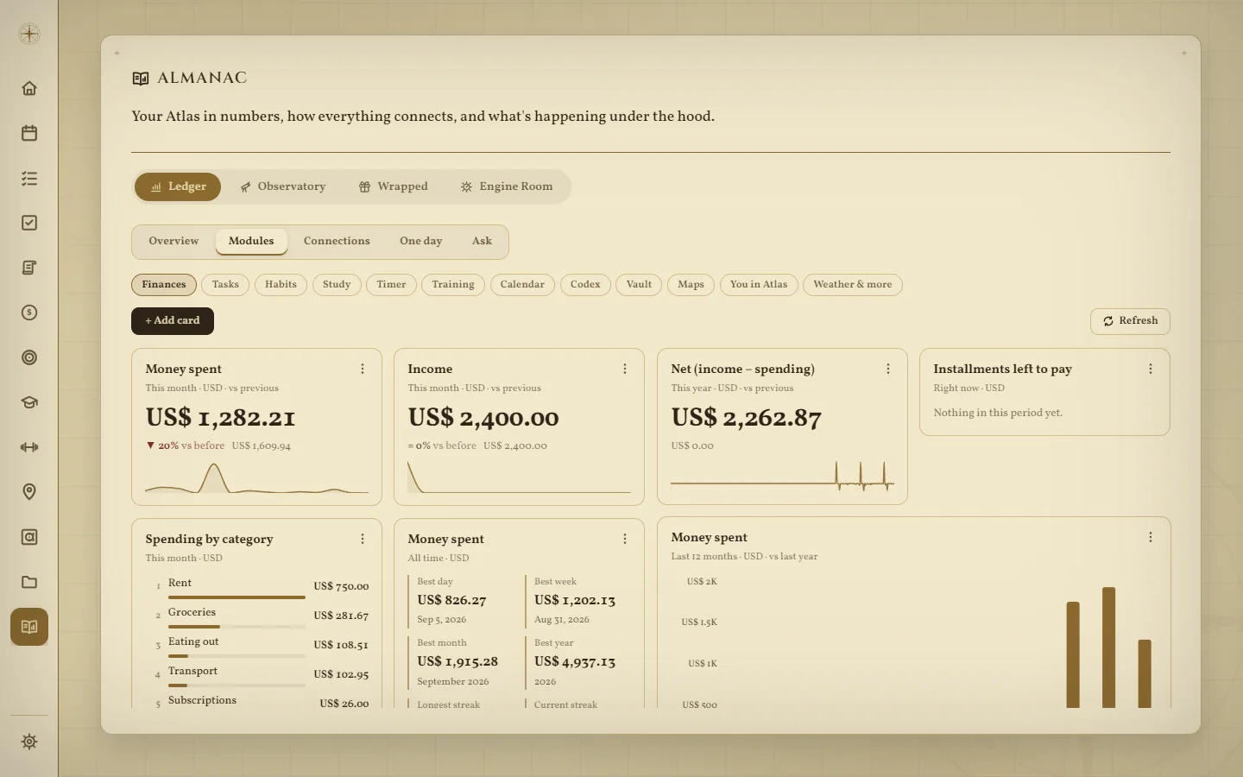The width and height of the screenshot is (1243, 777).
Task: Open the One day sub-tab
Action: coord(421,241)
